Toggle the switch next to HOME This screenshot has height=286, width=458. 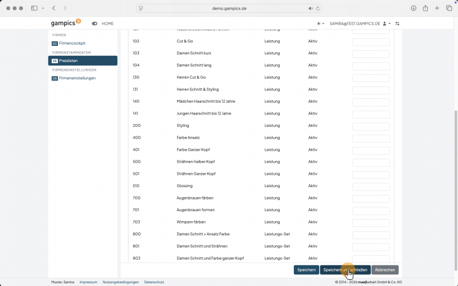94,23
